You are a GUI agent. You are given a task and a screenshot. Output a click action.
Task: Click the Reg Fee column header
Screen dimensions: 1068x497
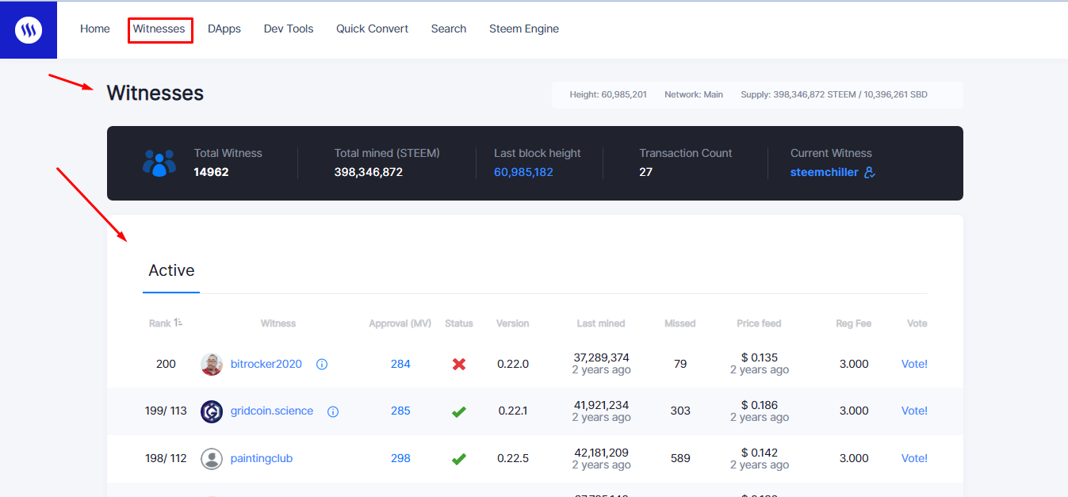[854, 323]
